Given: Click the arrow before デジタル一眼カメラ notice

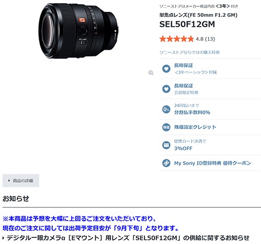Looking at the screenshot, I should (x=3, y=238).
